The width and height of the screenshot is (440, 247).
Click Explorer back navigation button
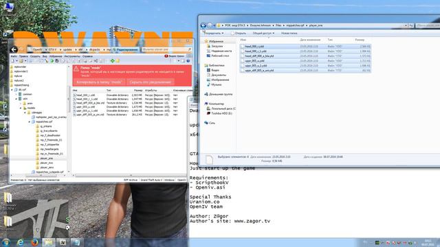(203, 25)
